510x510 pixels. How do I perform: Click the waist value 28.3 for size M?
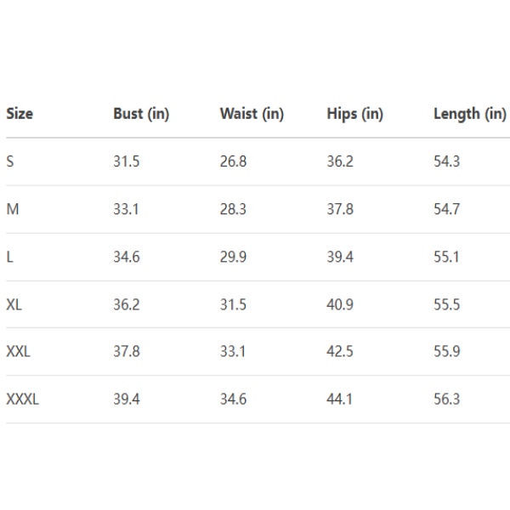(233, 209)
